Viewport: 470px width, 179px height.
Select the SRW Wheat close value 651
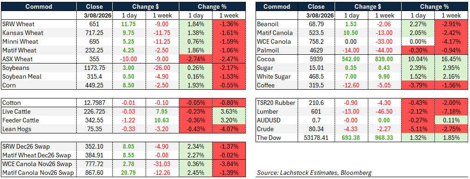point(94,24)
